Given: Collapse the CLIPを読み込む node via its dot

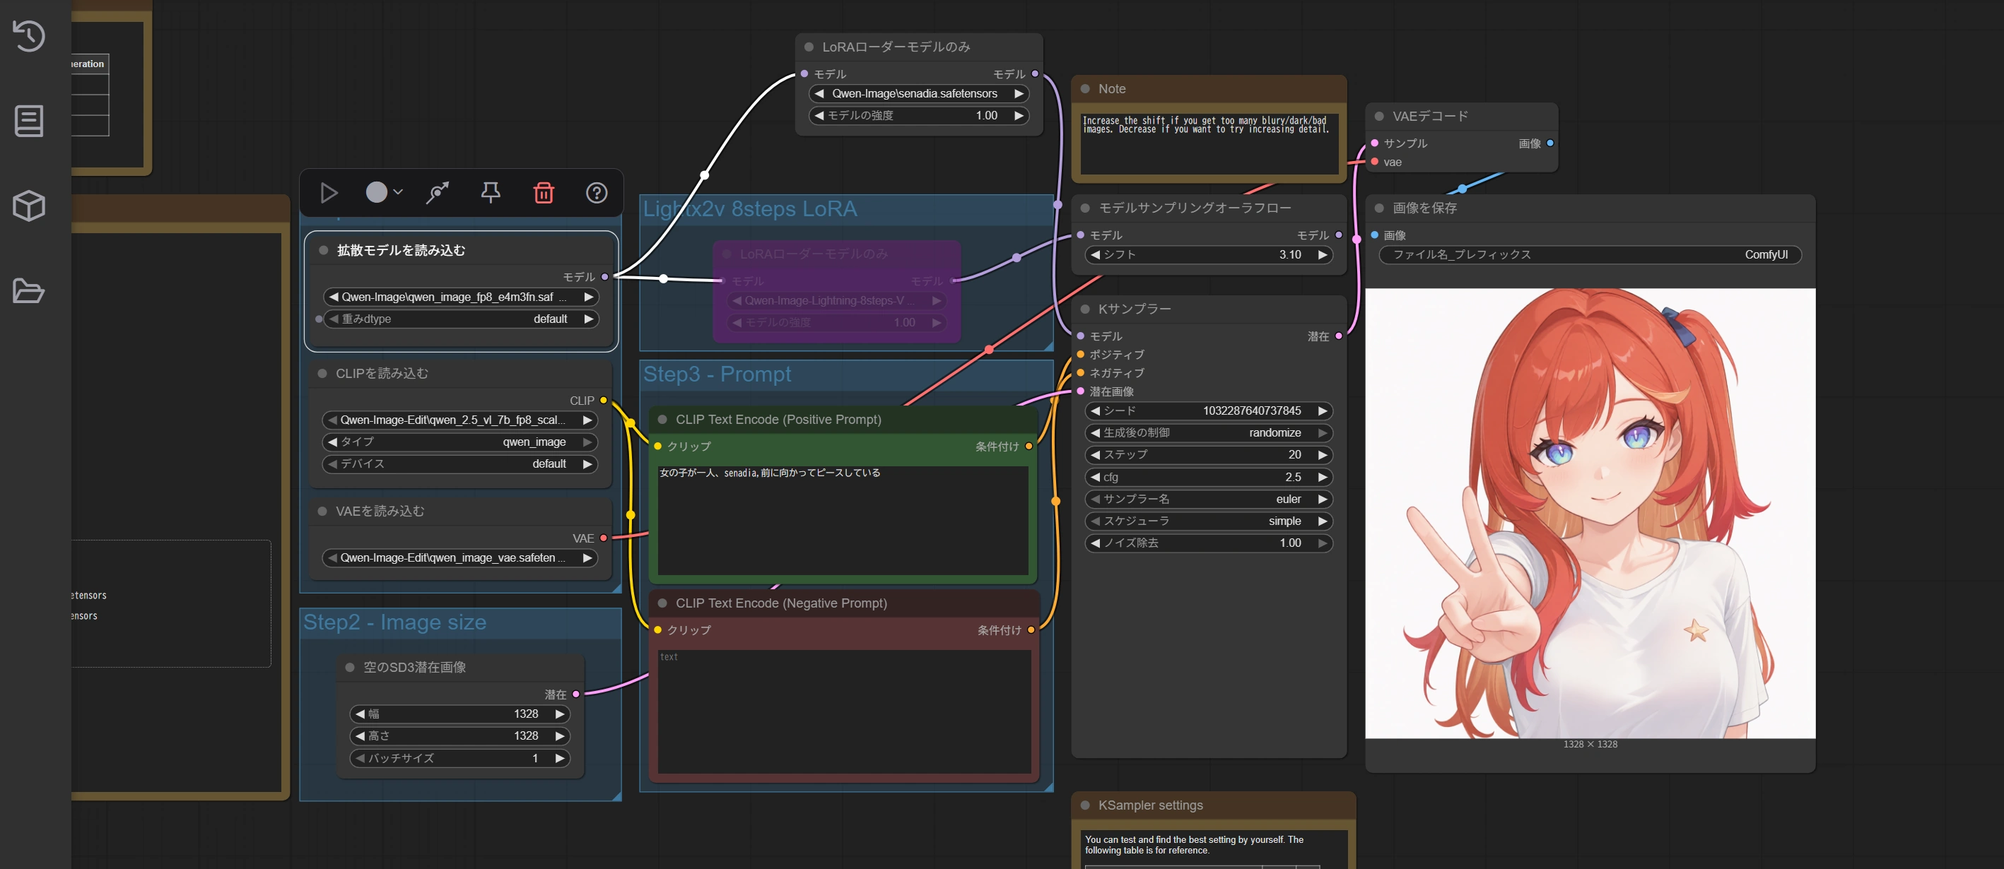Looking at the screenshot, I should (322, 374).
